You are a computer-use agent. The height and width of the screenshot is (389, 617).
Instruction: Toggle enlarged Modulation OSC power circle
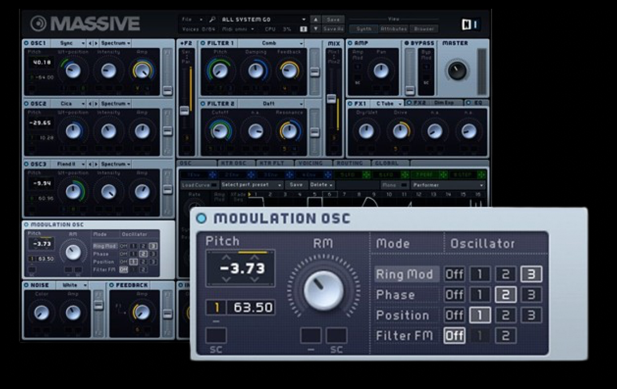click(201, 218)
